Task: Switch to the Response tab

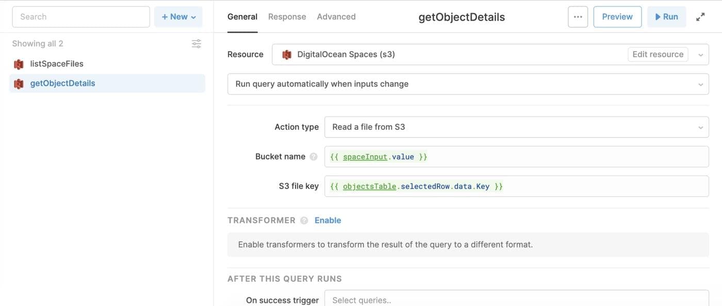Action: click(x=287, y=17)
